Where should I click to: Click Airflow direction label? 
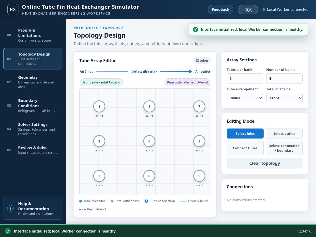click(x=144, y=72)
